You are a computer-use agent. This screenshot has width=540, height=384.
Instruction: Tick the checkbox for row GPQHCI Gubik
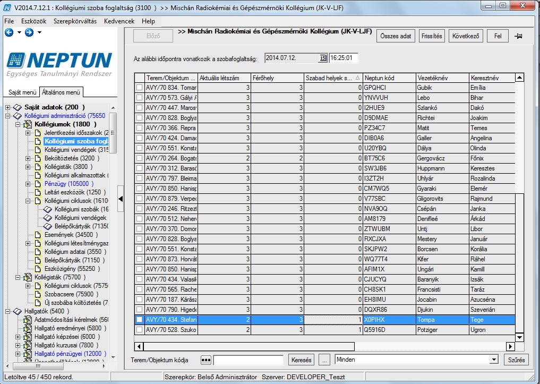pyautogui.click(x=139, y=88)
